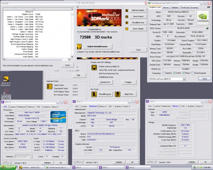Image resolution: width=213 pixels, height=170 pixels.
Task: Open the Shortcut to 3DMark2001 desktop icon
Action: [x=6, y=78]
